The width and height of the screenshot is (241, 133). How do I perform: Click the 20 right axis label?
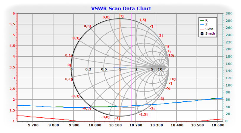pyautogui.click(x=228, y=114)
